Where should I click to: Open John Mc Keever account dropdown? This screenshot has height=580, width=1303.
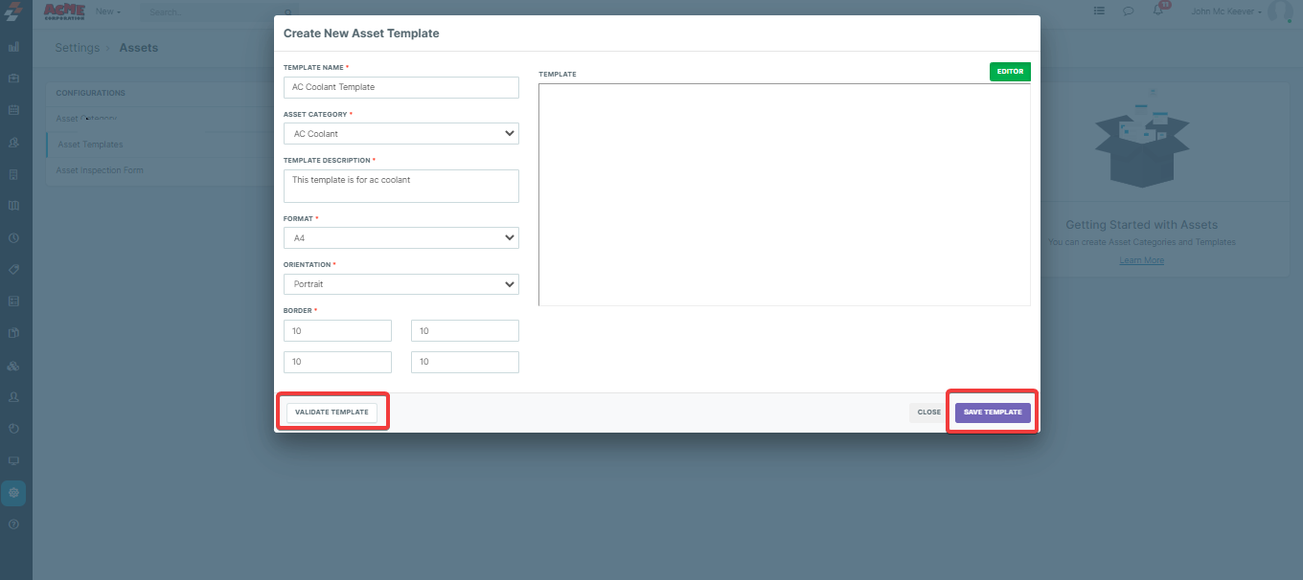1226,11
